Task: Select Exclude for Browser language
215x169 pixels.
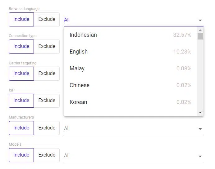Action: pyautogui.click(x=47, y=19)
